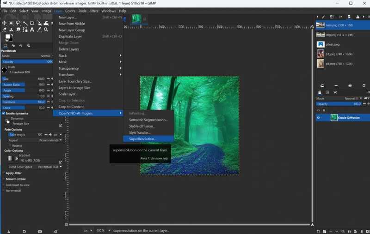Click save tool preset icon at panel bottom
The height and width of the screenshot is (234, 370).
click(9, 231)
